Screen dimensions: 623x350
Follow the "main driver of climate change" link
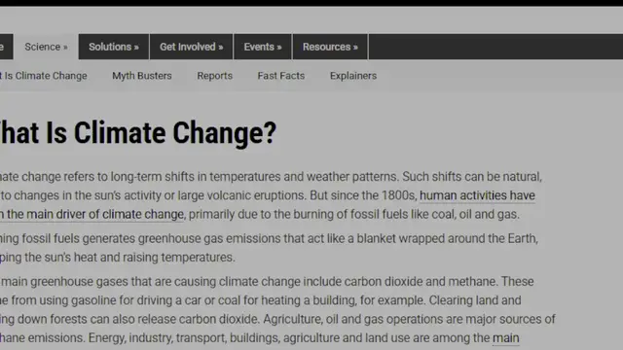92,214
